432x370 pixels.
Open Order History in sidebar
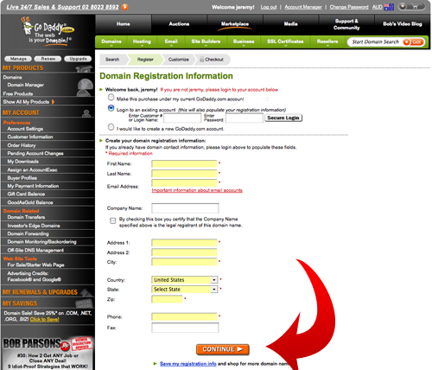22,145
